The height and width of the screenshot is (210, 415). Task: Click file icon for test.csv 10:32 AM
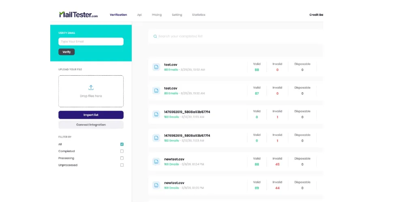tap(156, 91)
